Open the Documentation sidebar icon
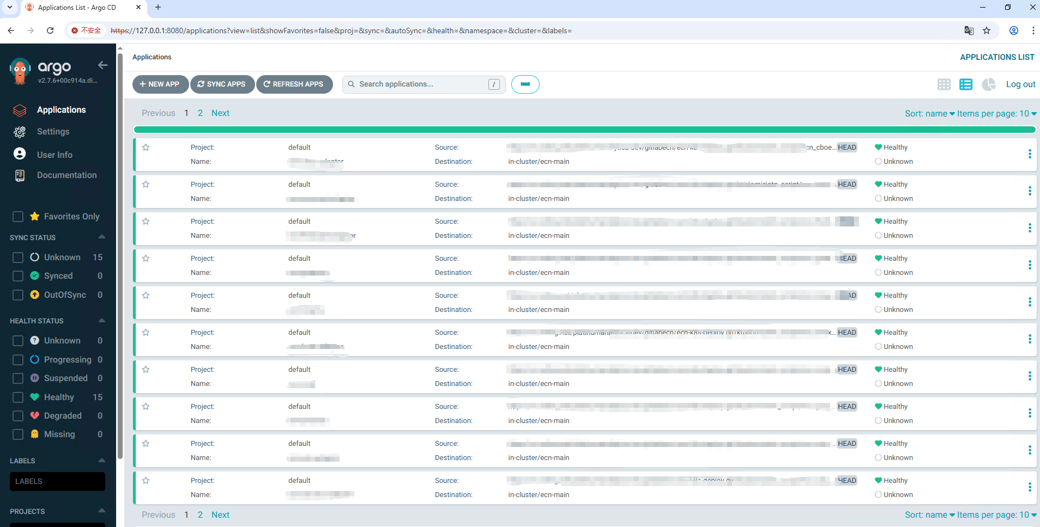1040x527 pixels. 20,175
